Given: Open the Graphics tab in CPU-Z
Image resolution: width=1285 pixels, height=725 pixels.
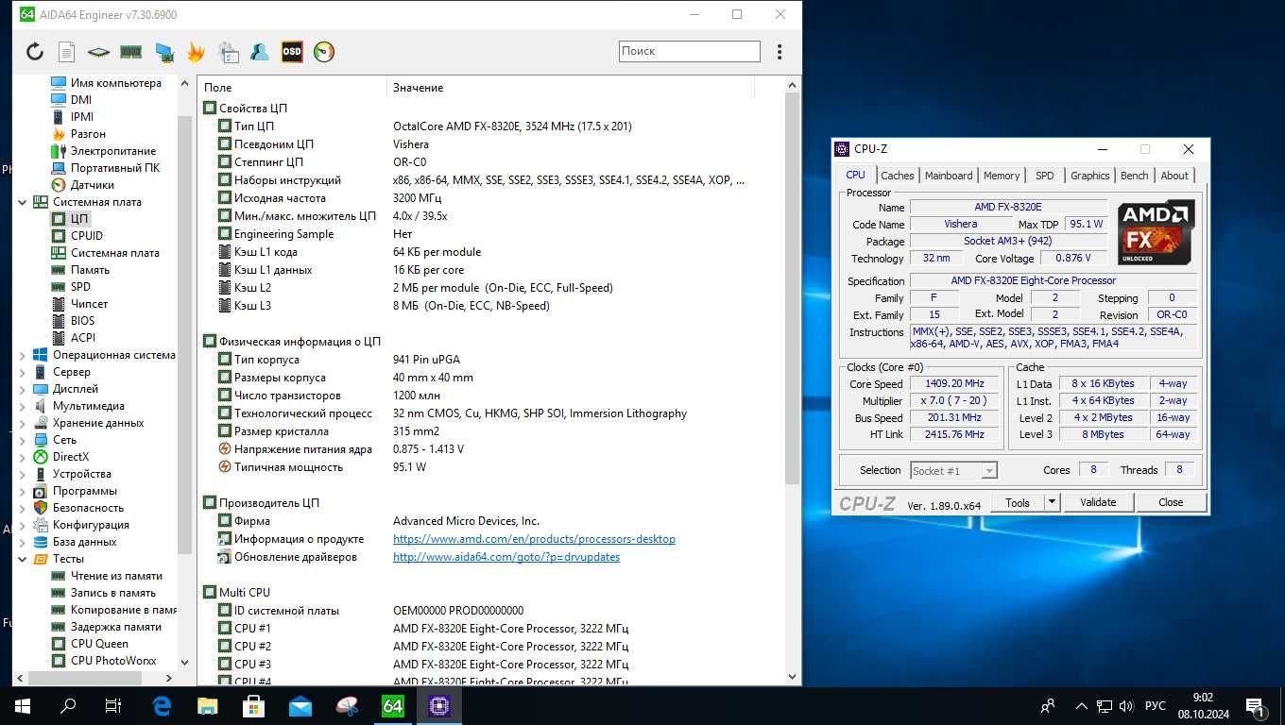Looking at the screenshot, I should (x=1089, y=176).
